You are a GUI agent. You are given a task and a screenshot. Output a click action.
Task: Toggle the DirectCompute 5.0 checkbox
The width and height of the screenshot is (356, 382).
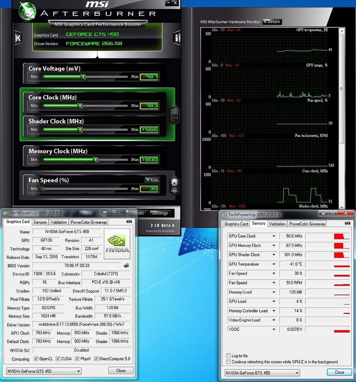(96, 359)
